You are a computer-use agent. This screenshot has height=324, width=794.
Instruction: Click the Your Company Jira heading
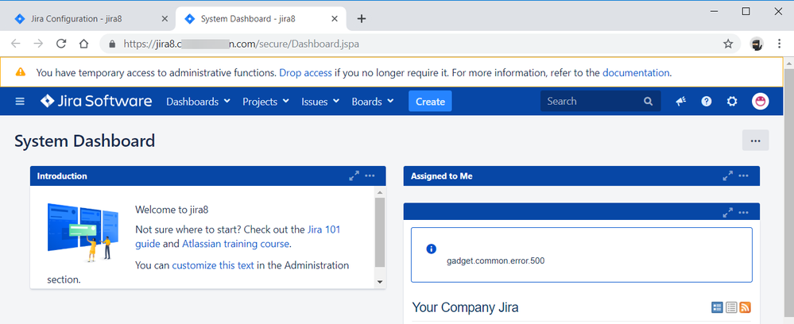coord(465,307)
